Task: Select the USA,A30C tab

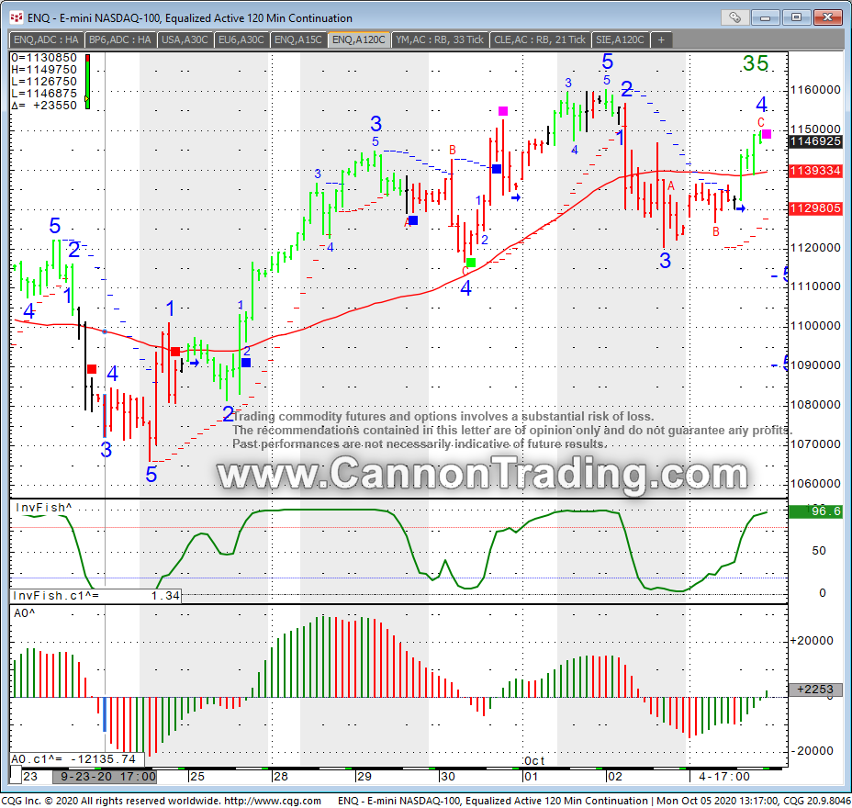Action: [x=185, y=39]
